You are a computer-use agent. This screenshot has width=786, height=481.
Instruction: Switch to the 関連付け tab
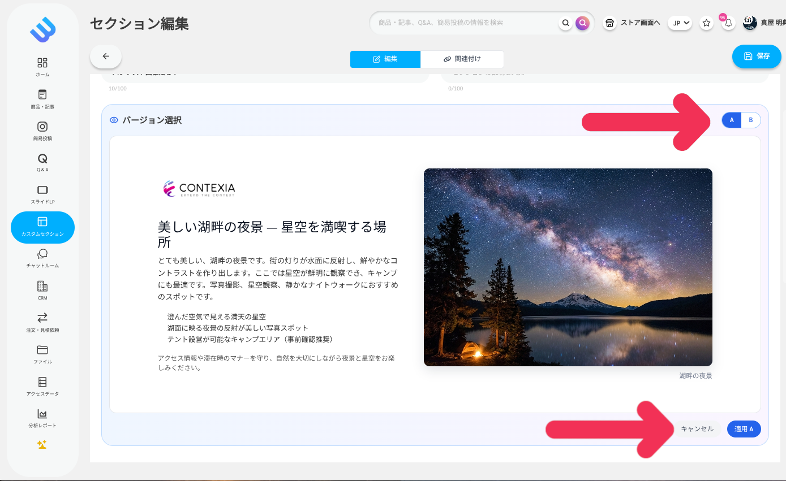[x=462, y=59]
